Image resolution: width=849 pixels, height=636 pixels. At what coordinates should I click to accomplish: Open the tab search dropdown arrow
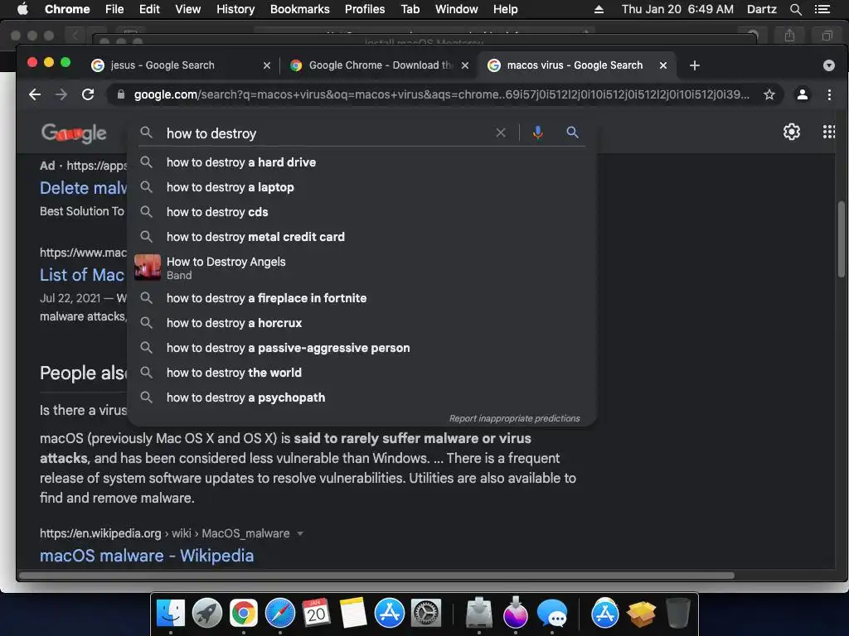828,65
